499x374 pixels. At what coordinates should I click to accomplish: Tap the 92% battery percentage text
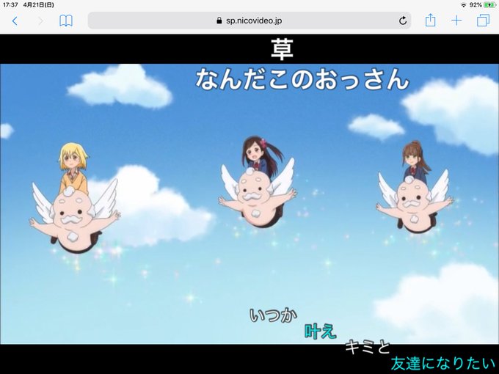(x=476, y=5)
